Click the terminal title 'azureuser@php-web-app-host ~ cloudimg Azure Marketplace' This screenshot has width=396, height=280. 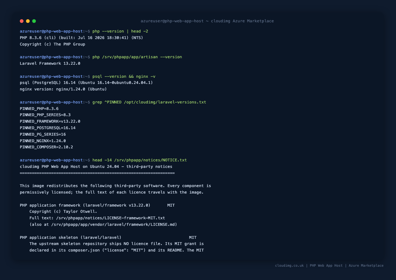coord(207,21)
